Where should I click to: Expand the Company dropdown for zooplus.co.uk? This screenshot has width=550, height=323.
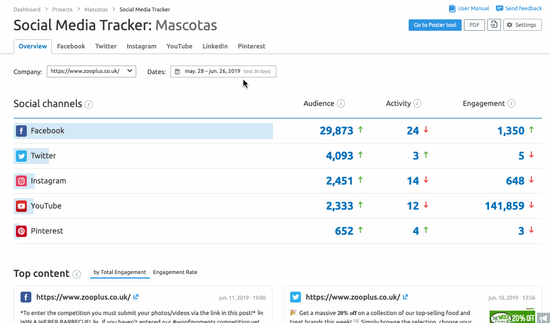(x=91, y=71)
